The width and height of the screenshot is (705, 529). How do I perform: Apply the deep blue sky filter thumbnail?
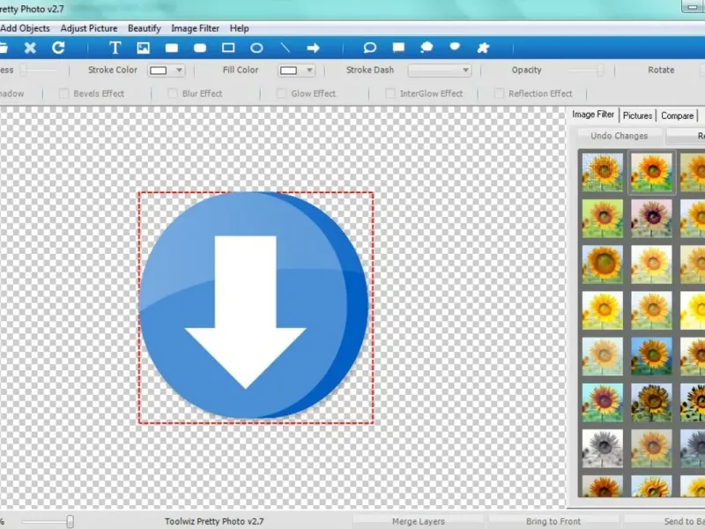651,356
